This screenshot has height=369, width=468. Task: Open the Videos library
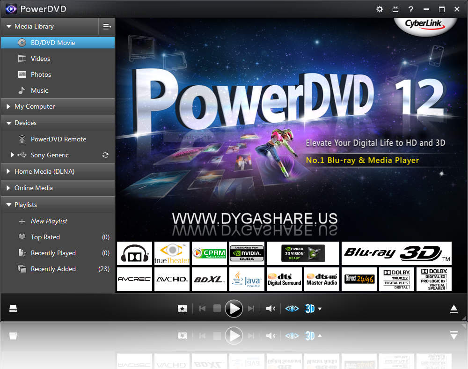click(58, 59)
